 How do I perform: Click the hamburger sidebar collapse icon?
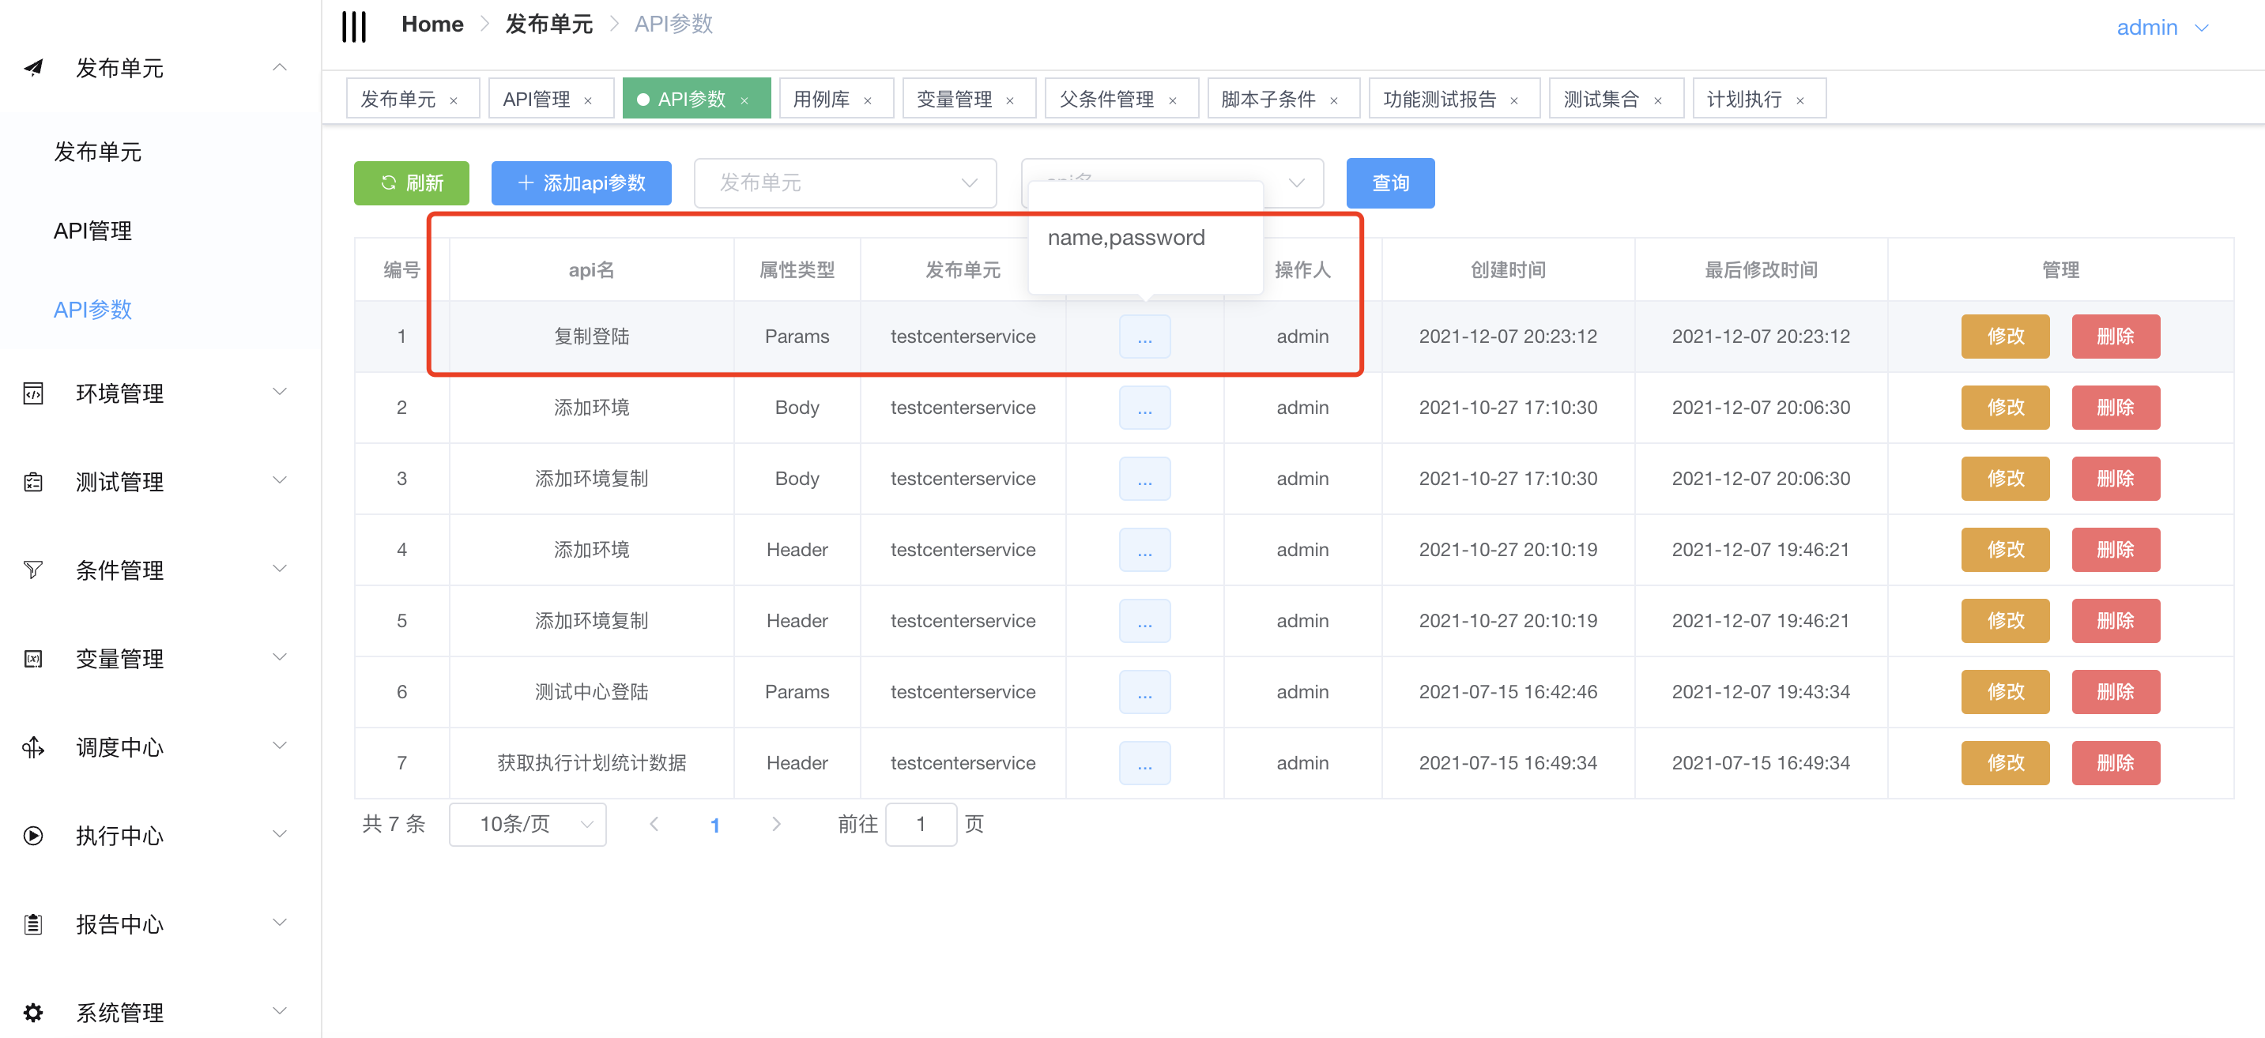click(353, 26)
